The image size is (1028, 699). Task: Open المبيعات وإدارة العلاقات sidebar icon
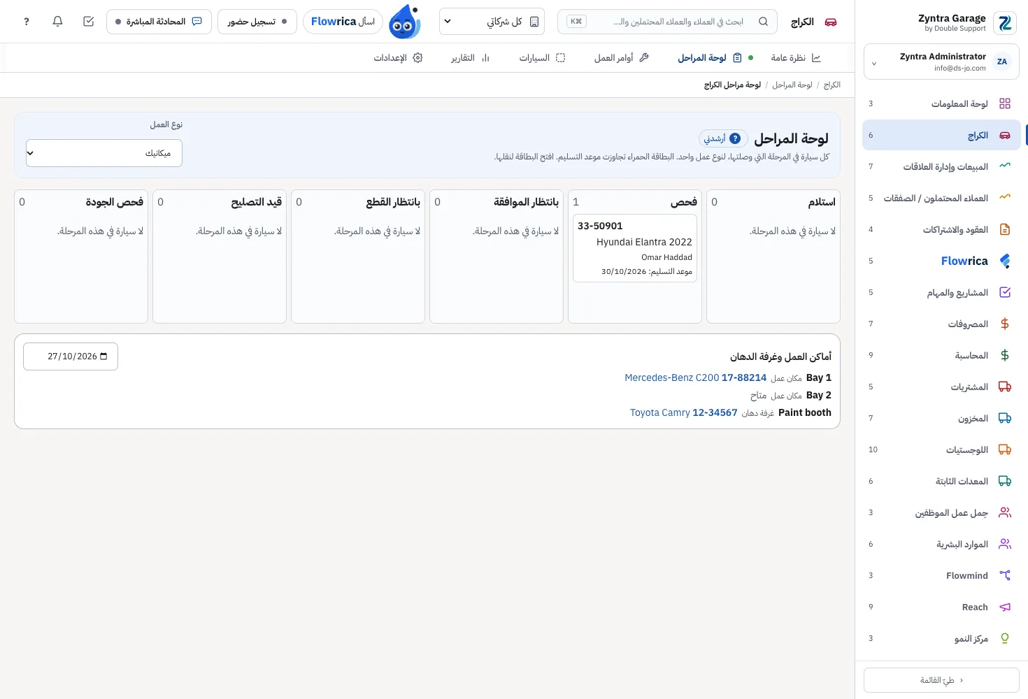(x=1005, y=166)
